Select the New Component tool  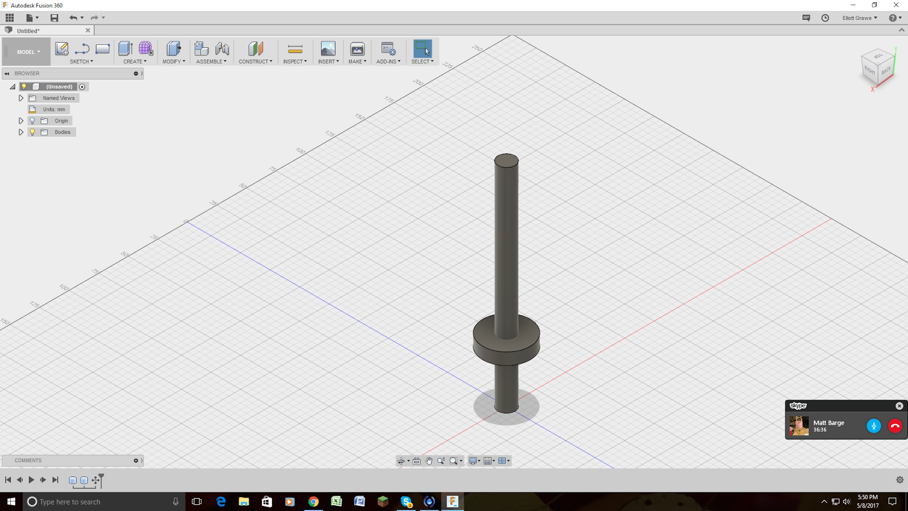point(201,49)
